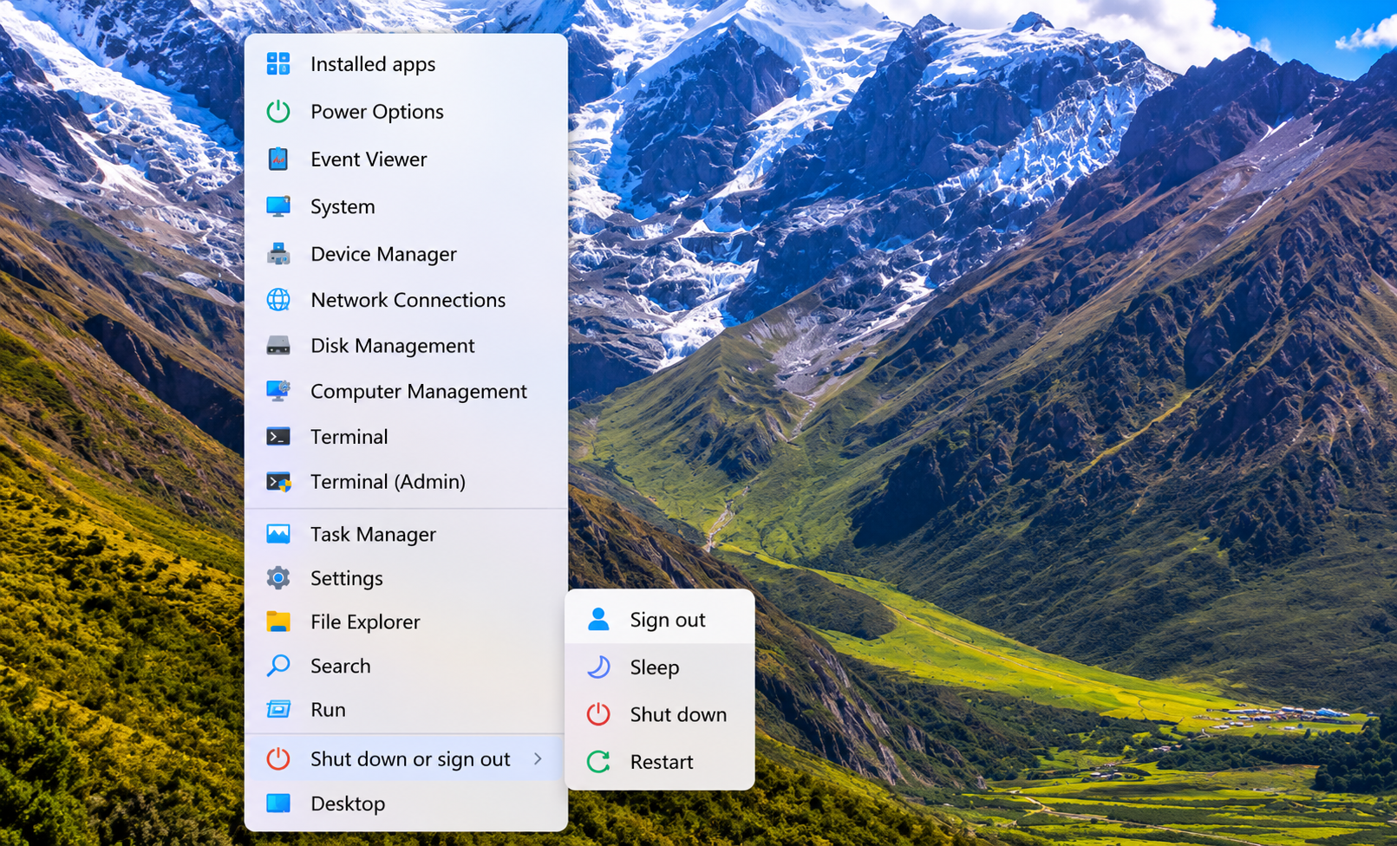Click the green Power Options icon

(x=278, y=111)
